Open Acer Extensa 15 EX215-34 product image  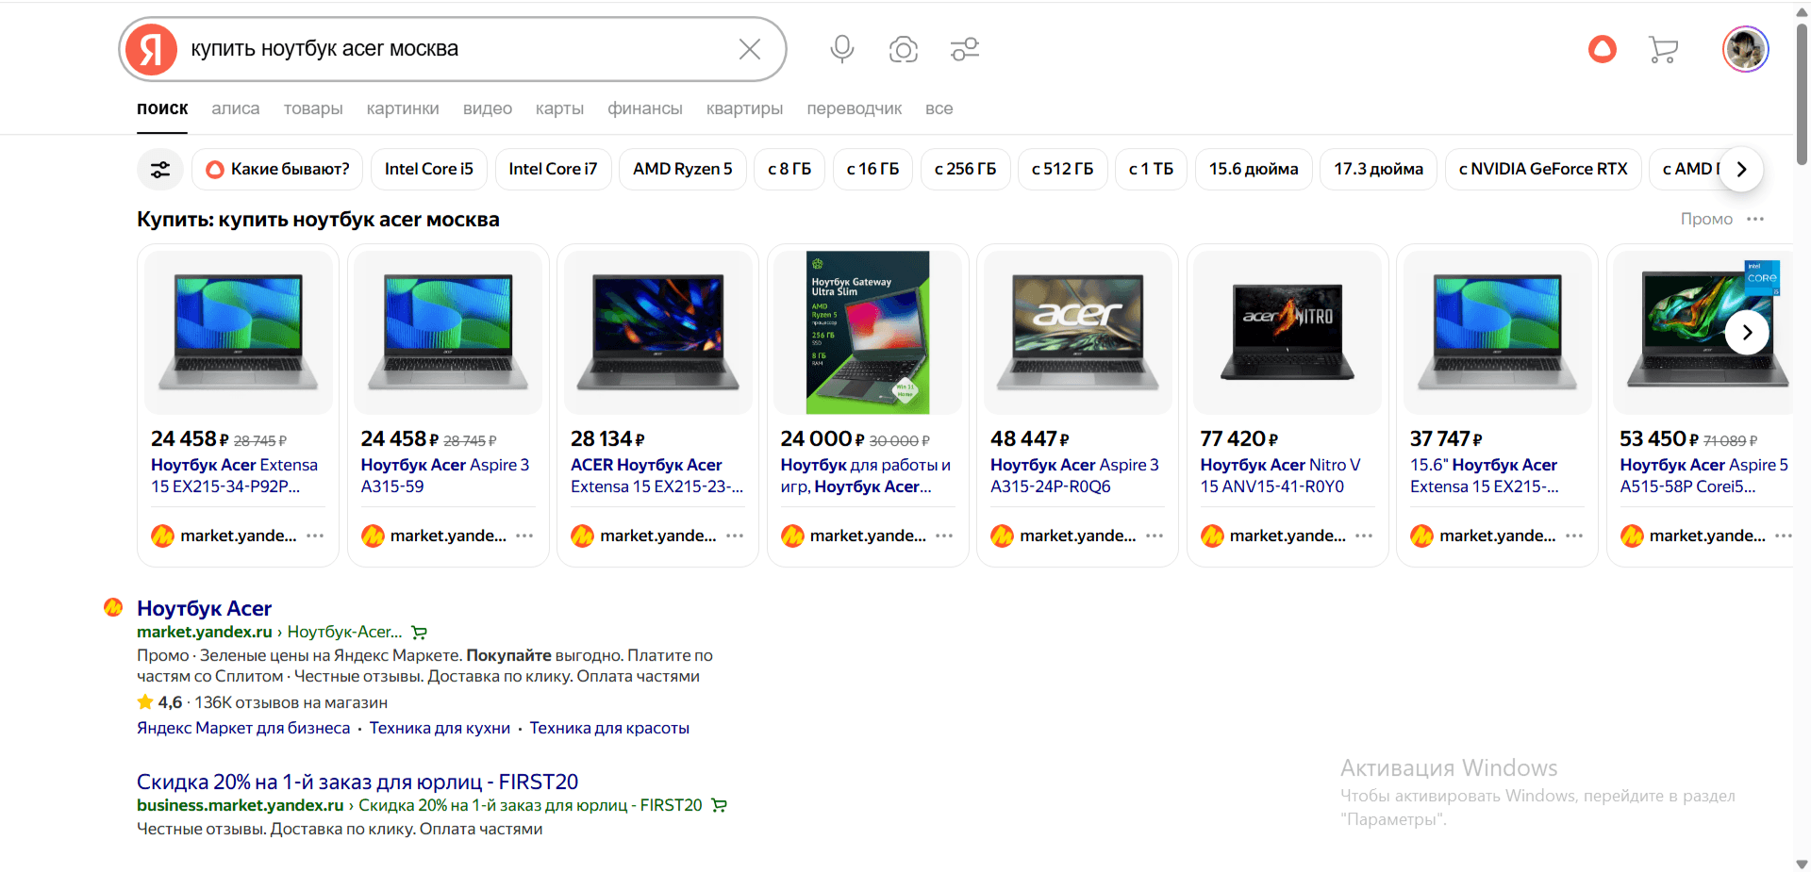tap(238, 332)
